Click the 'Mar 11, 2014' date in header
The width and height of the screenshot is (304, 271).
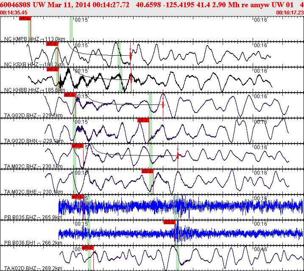point(69,5)
